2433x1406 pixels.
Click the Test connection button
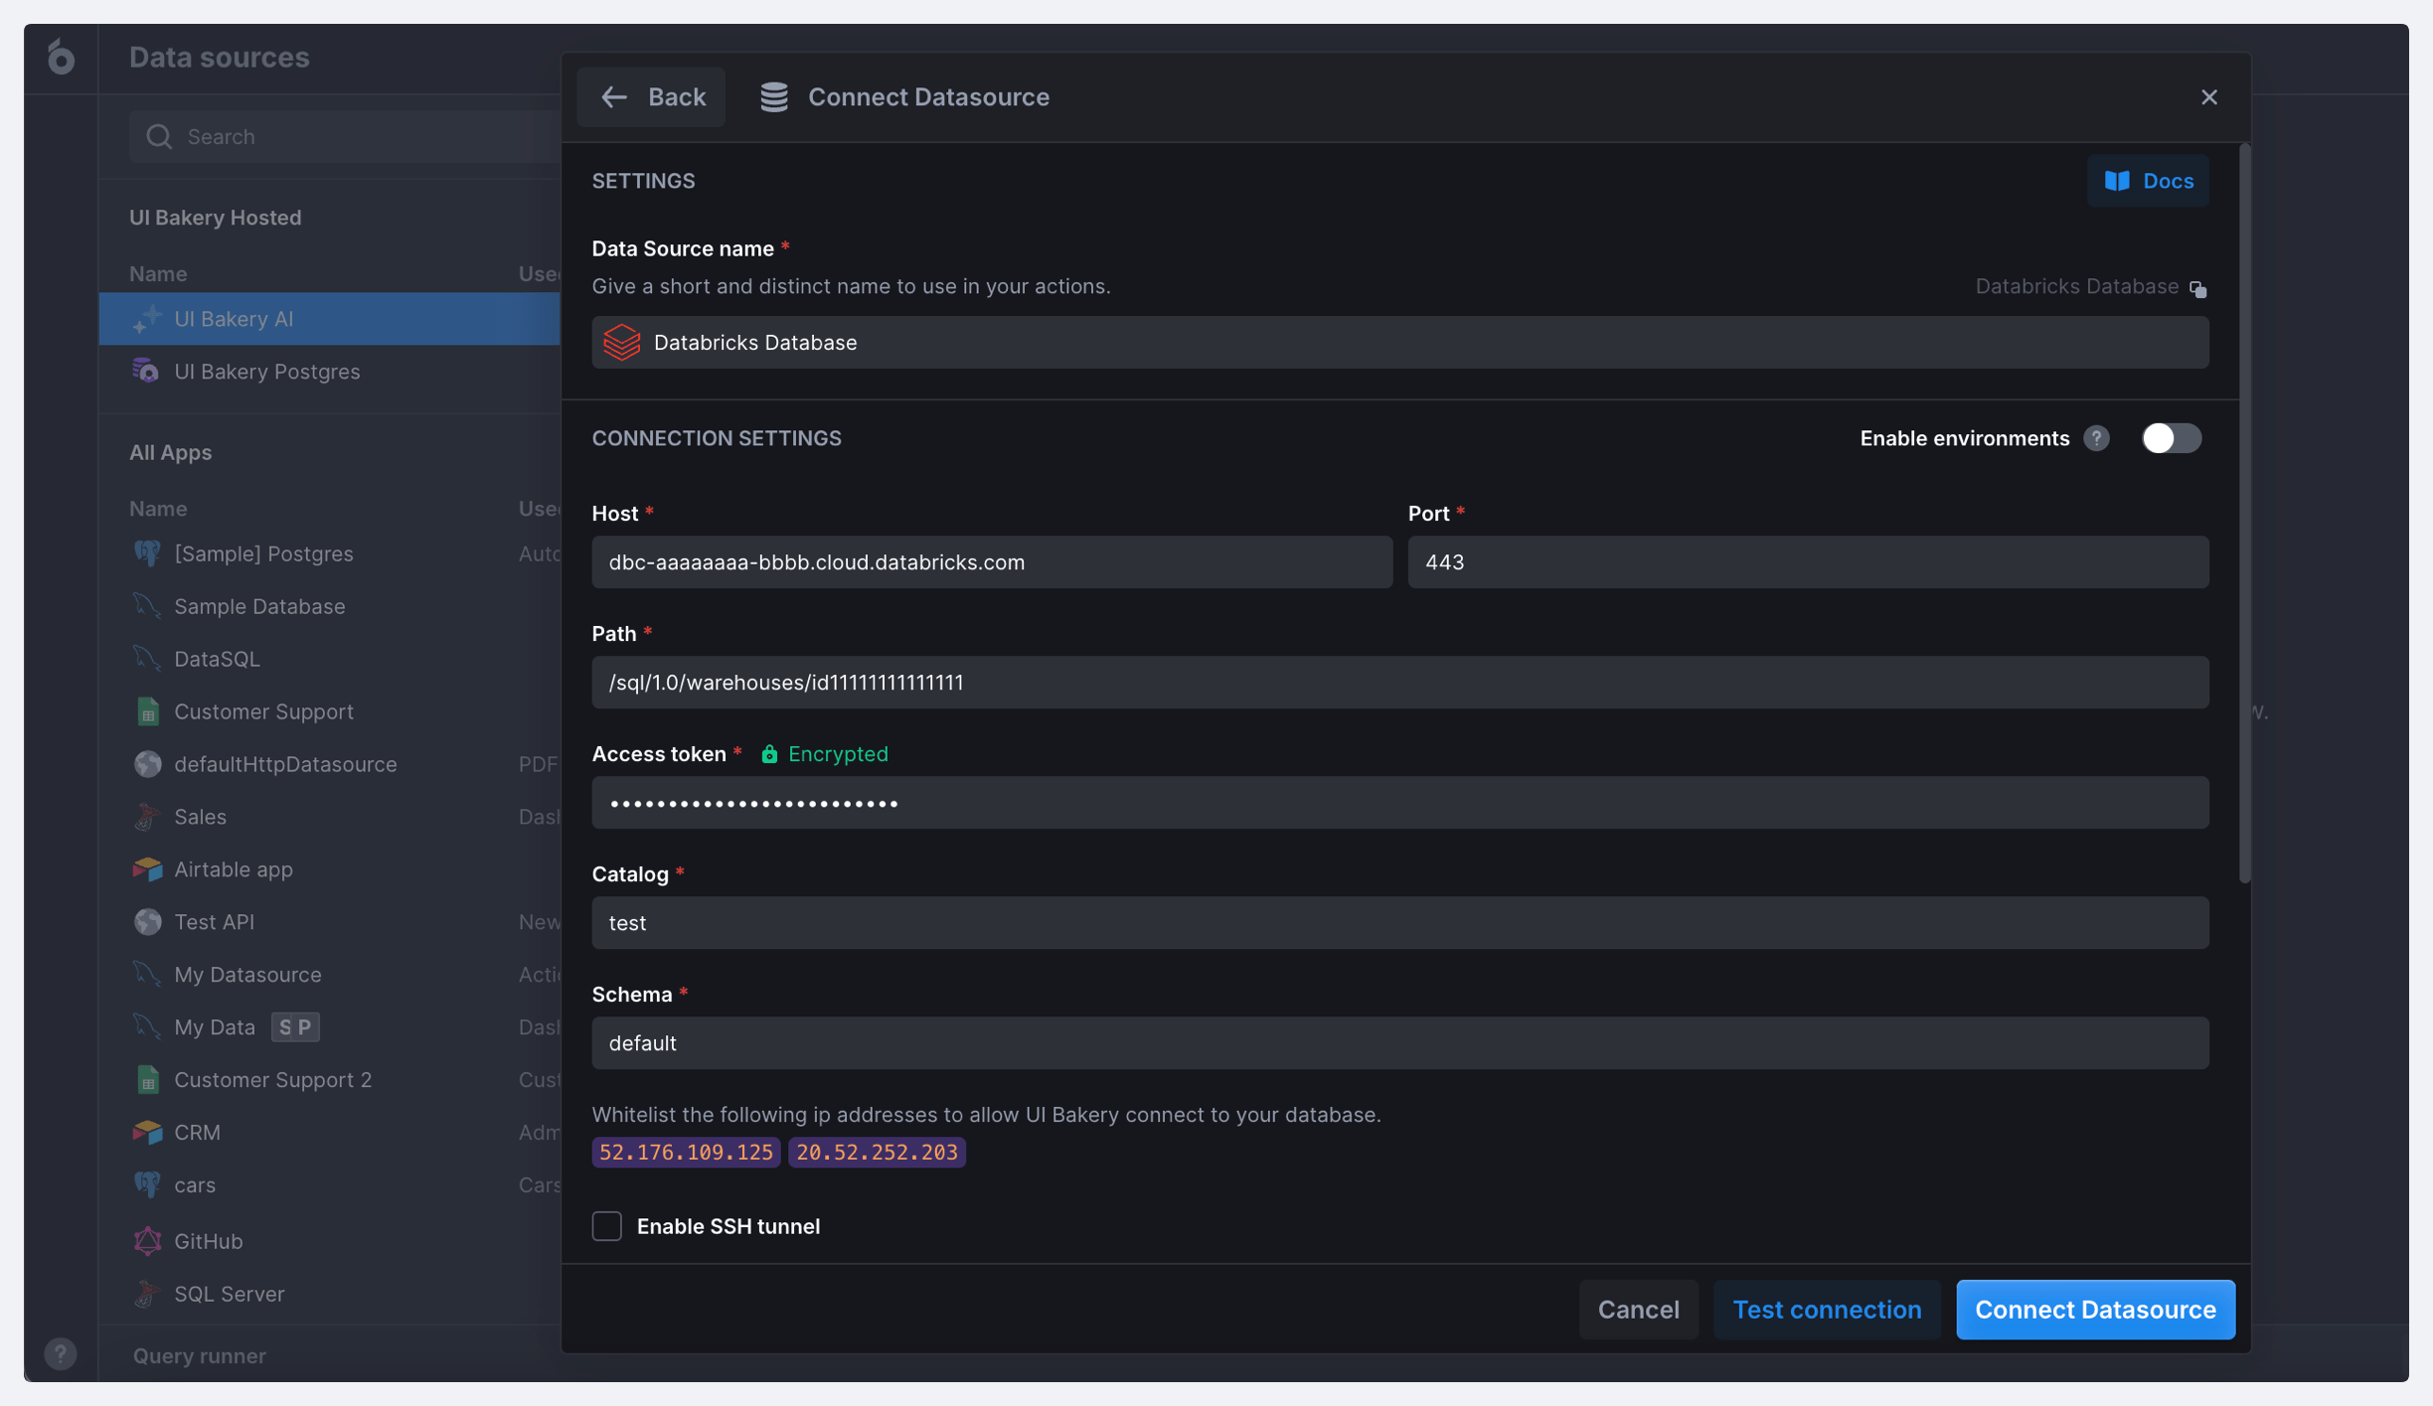[1826, 1310]
